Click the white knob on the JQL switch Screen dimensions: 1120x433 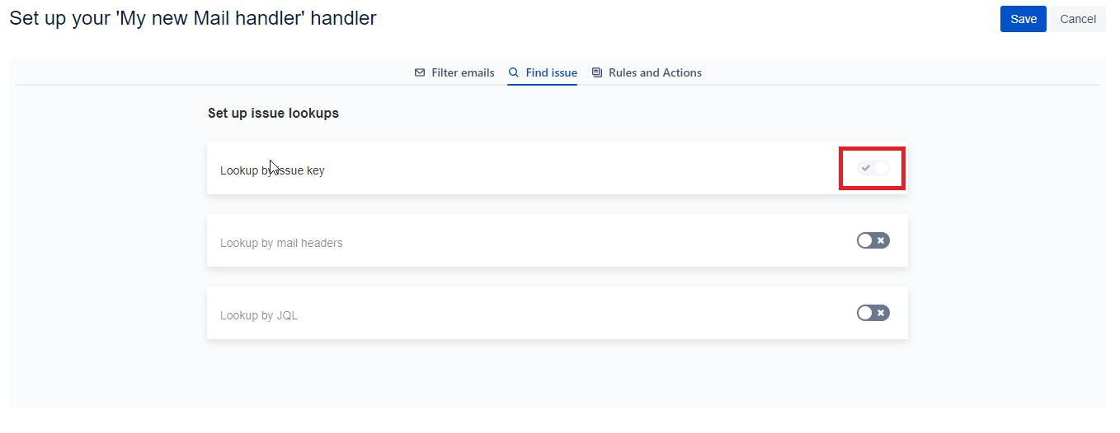tap(865, 313)
